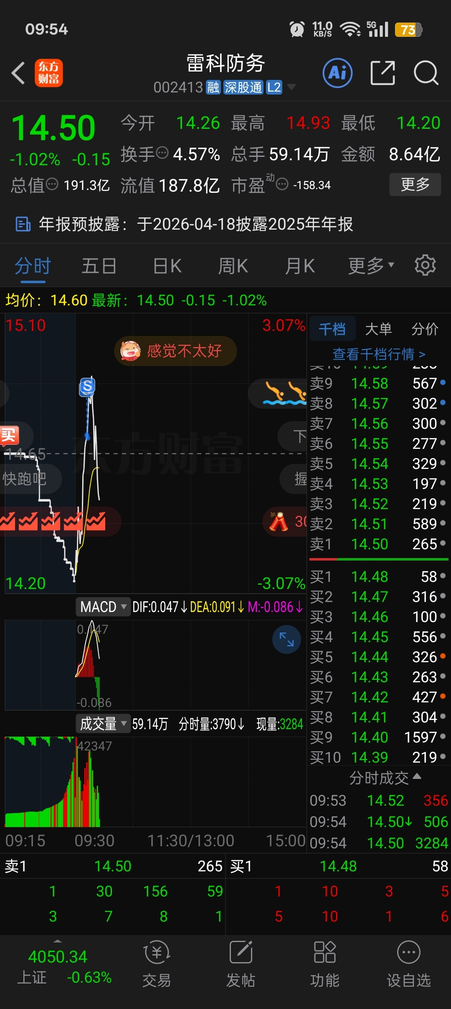Tap the 感觉不太好 comment bubble
Screen dimensions: 451x1009
[x=175, y=351]
